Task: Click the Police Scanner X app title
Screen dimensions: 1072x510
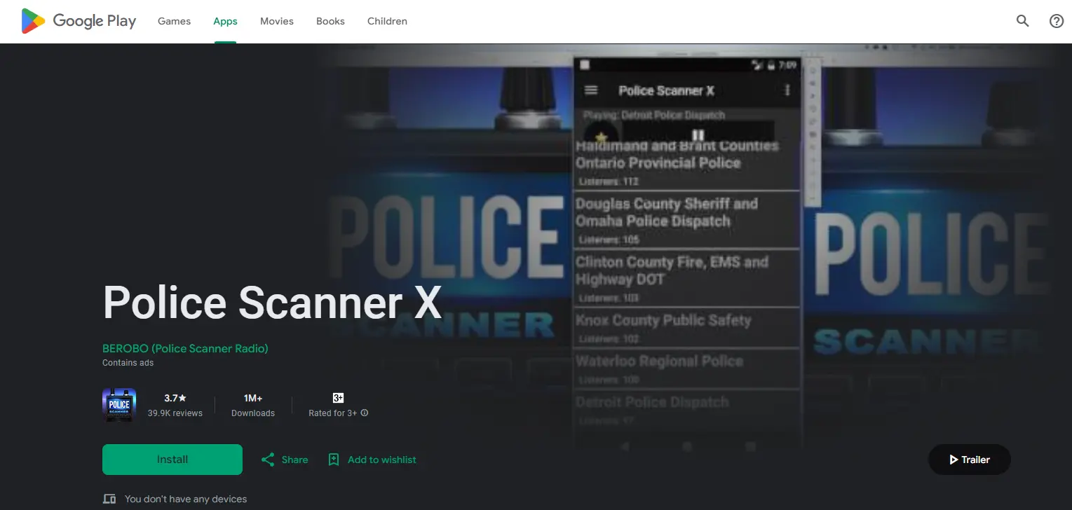Action: [272, 303]
